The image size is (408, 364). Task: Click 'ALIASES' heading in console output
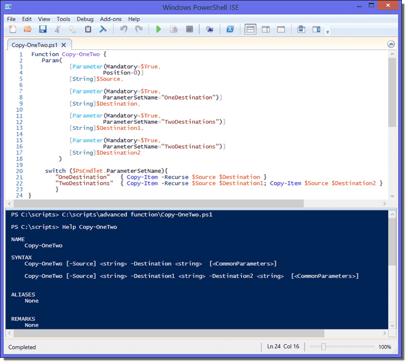coord(23,294)
